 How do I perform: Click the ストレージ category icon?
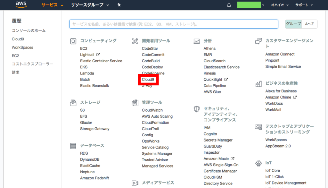click(x=73, y=103)
